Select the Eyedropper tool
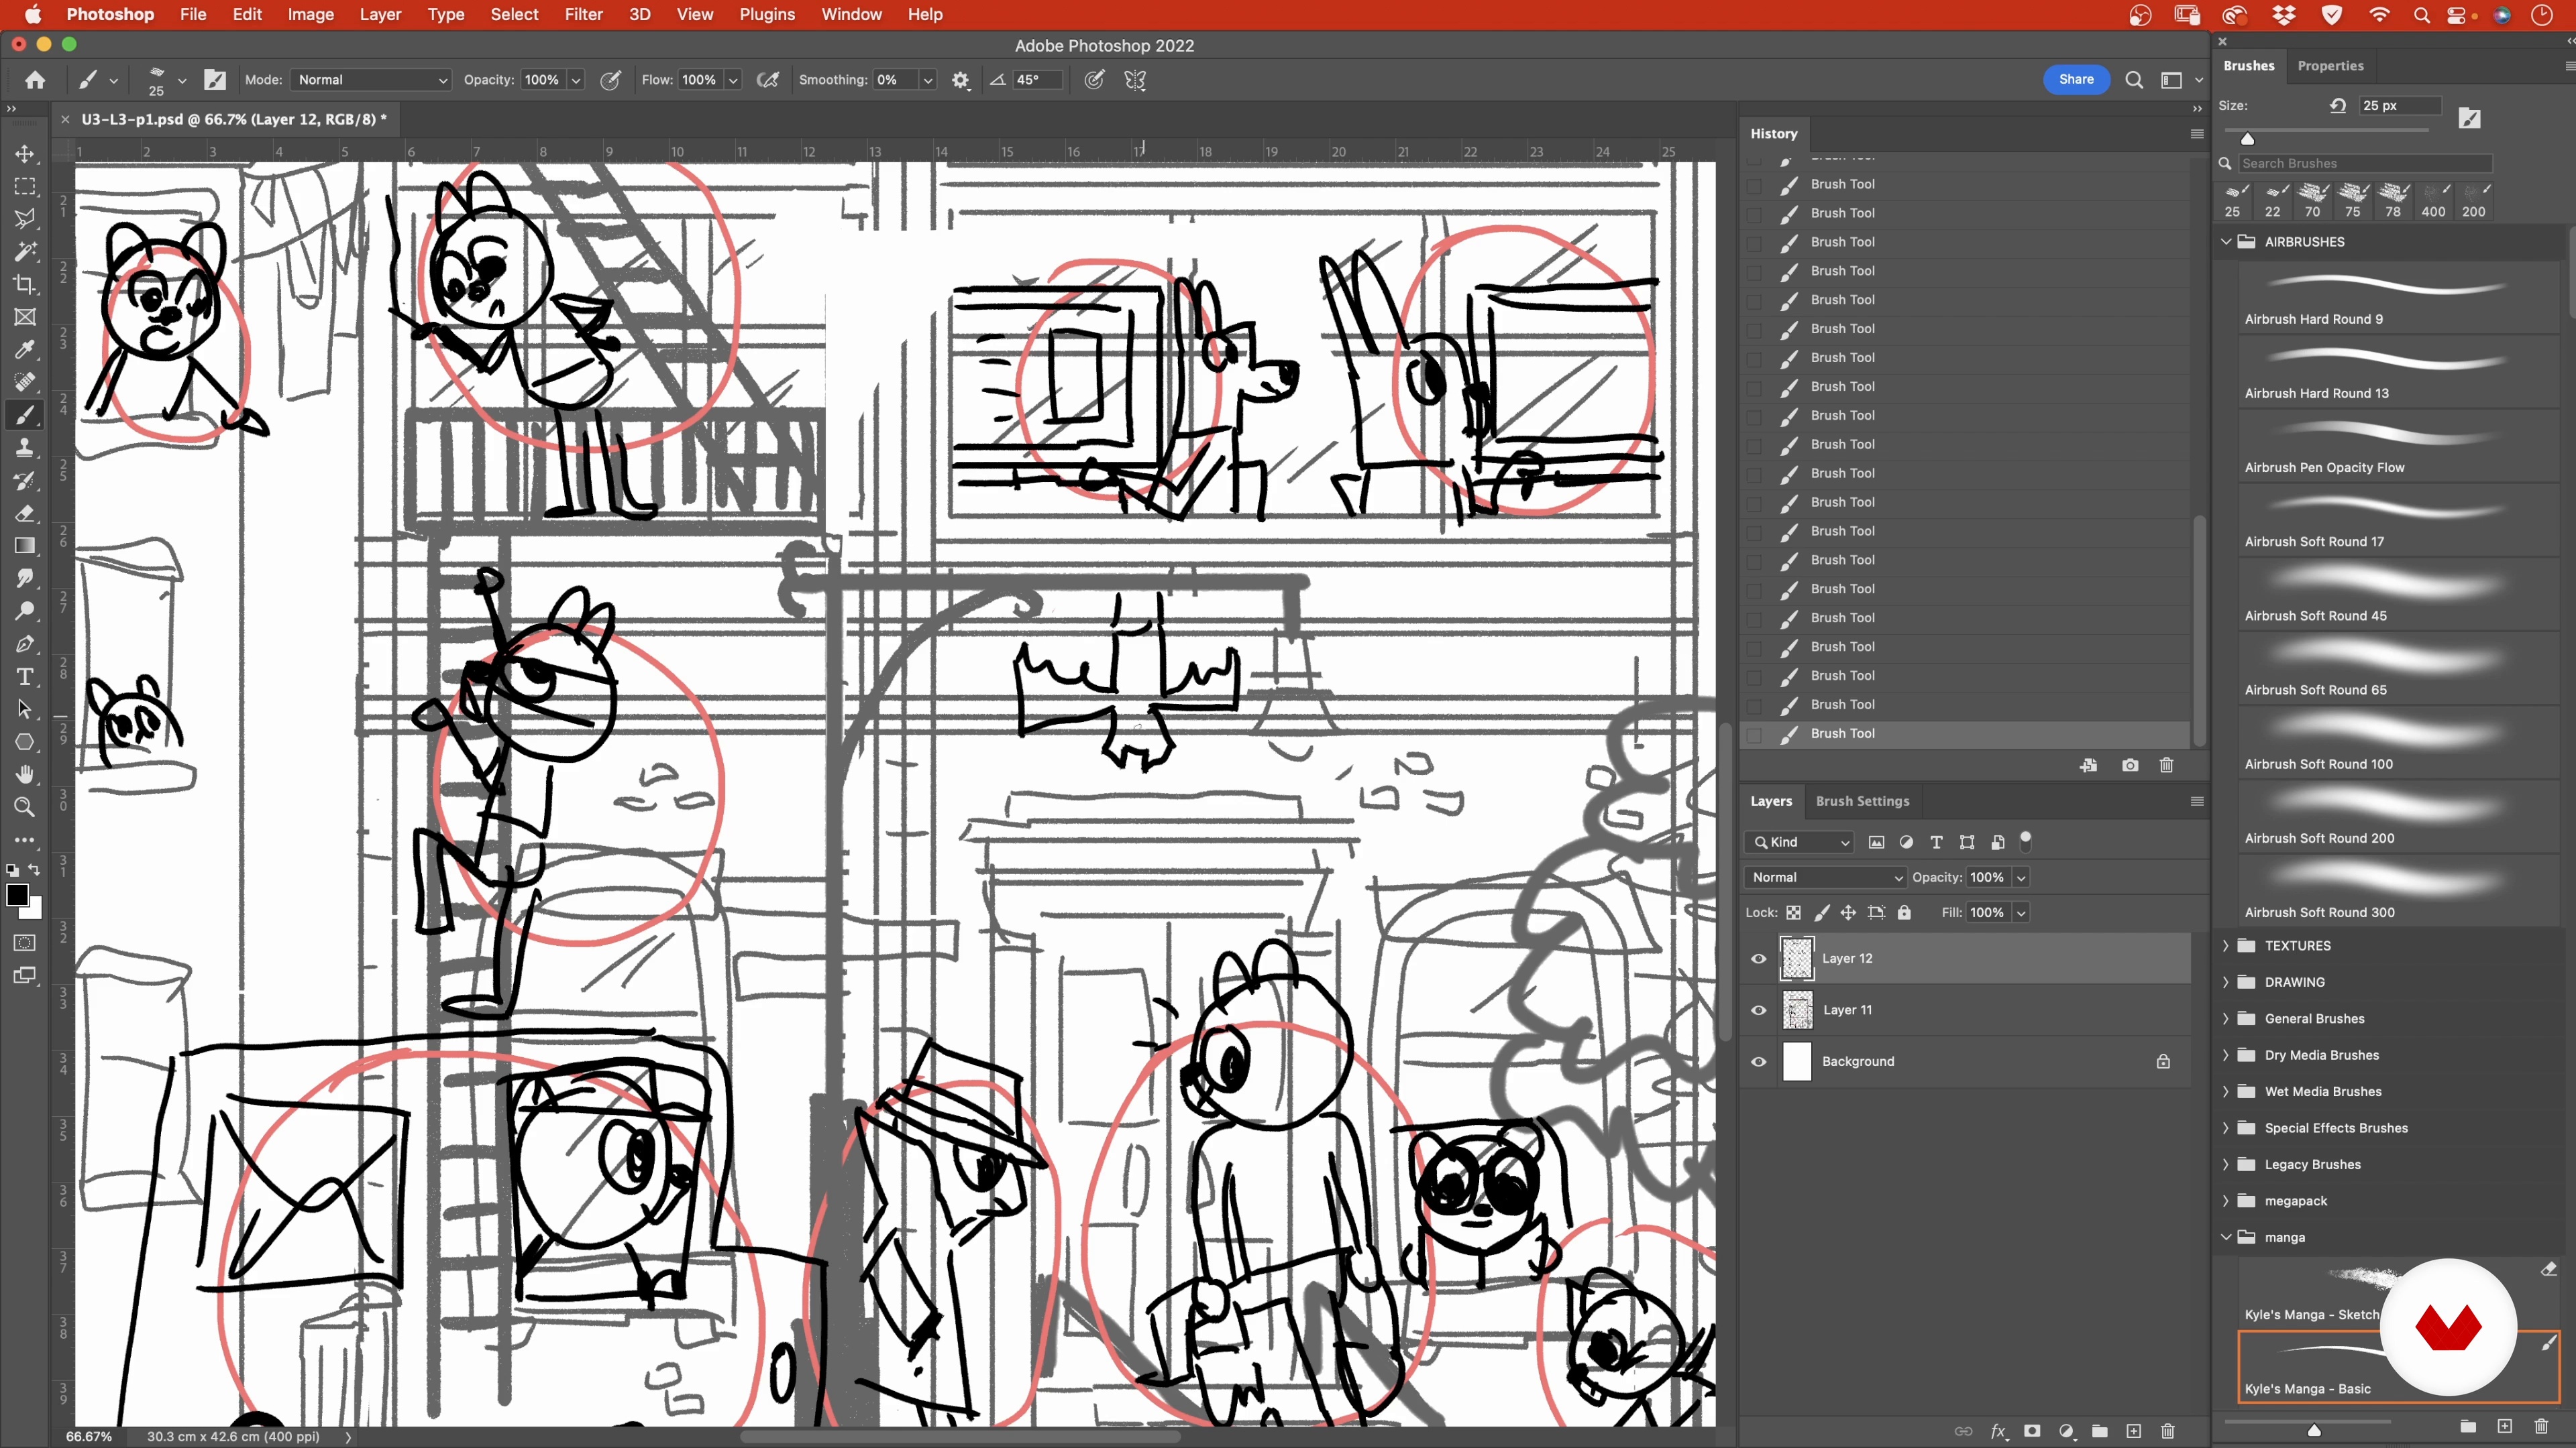2576x1448 pixels. point(25,350)
